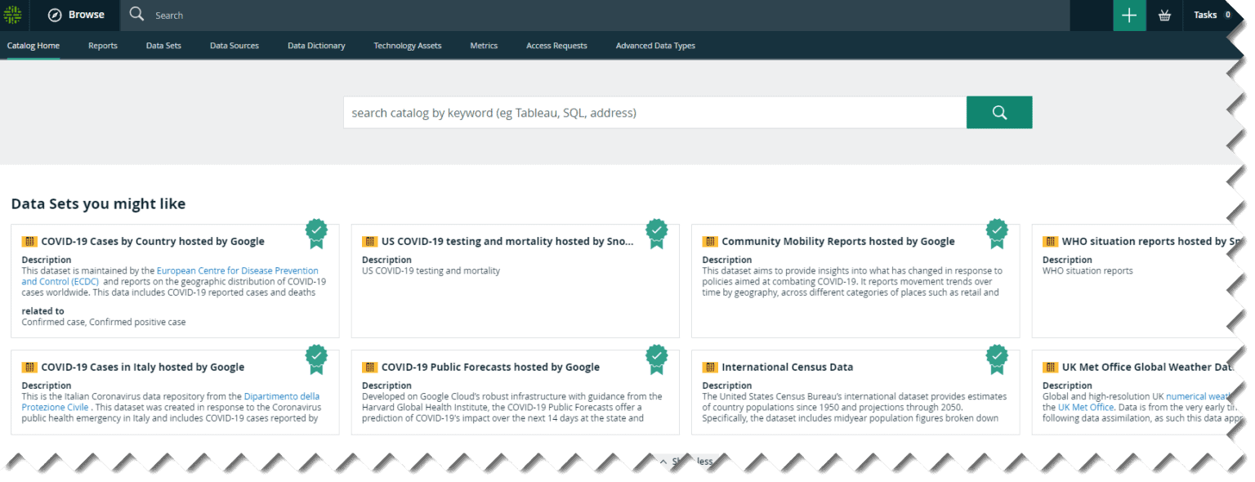
Task: Open the Access Requests section
Action: coord(556,46)
